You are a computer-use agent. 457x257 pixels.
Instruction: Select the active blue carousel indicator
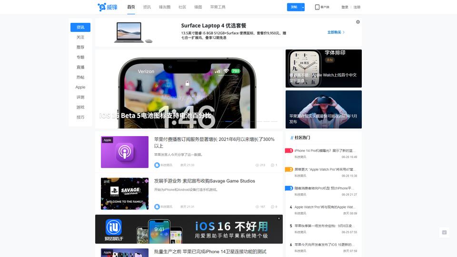228,121
